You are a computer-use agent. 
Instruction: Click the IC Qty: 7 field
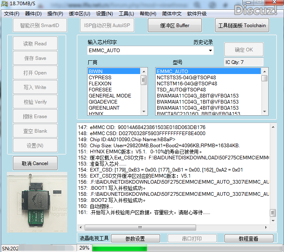point(243,62)
